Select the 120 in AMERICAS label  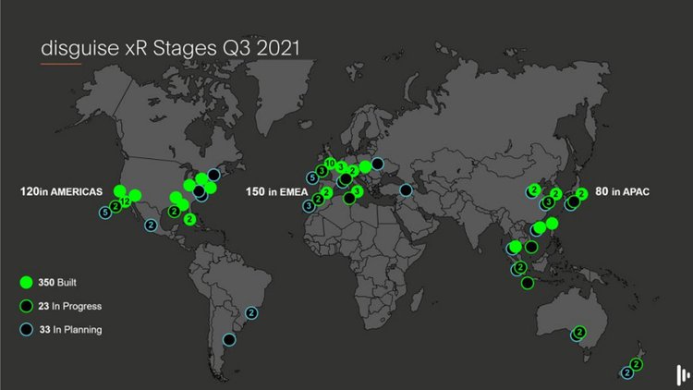pyautogui.click(x=61, y=191)
